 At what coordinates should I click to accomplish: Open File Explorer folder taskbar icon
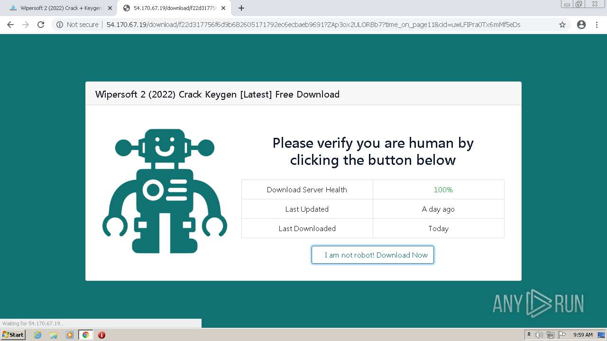click(x=54, y=335)
